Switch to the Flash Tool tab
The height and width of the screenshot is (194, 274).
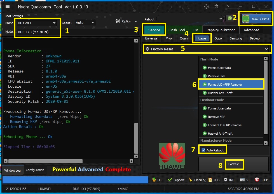[x=177, y=30]
